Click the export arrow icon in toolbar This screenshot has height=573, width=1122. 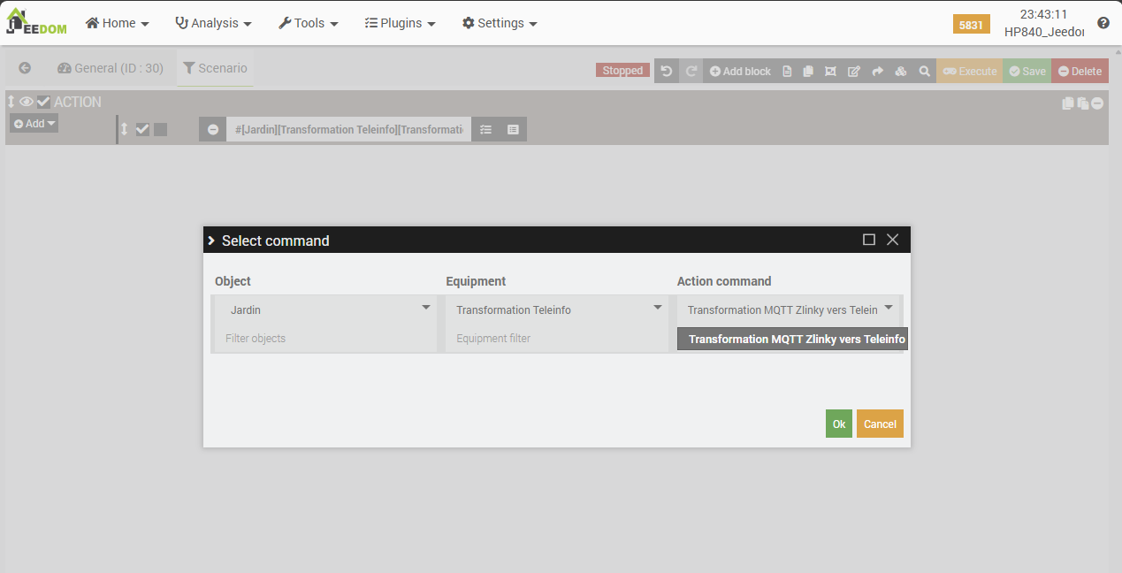coord(877,72)
